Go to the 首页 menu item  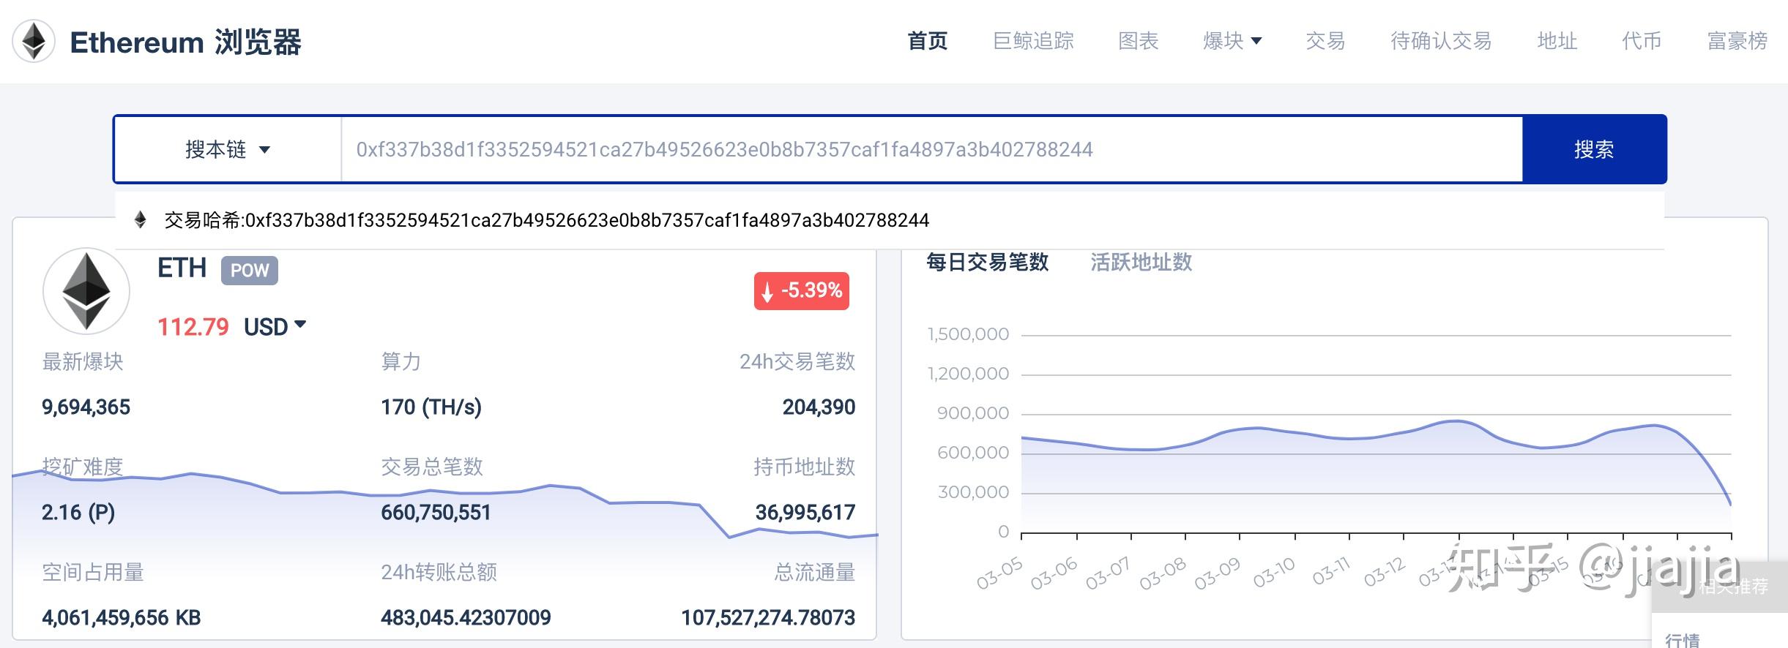(928, 41)
